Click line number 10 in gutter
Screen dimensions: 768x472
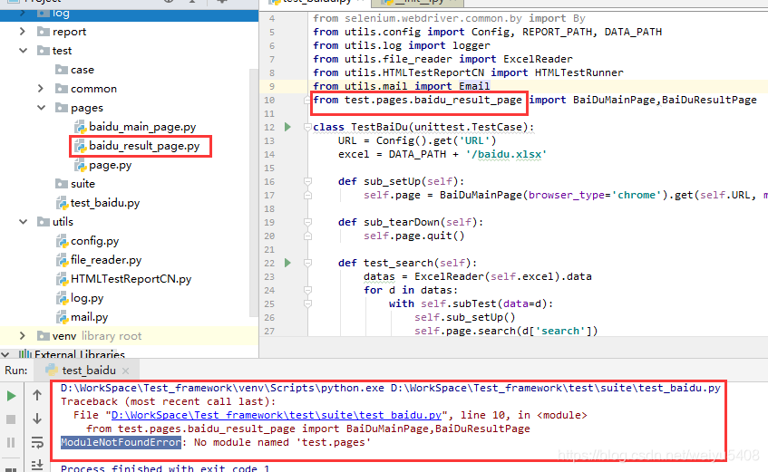269,100
